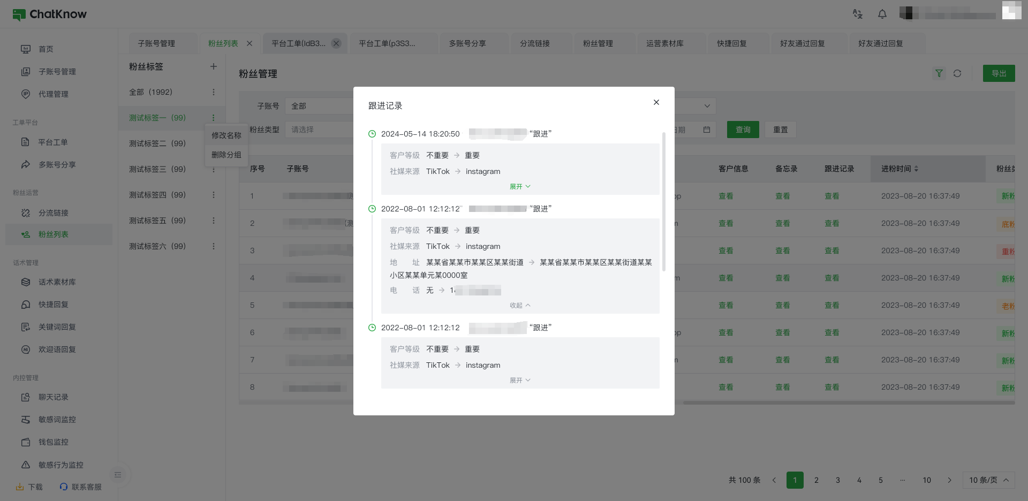The height and width of the screenshot is (501, 1028).
Task: Expand the first follow-up record with 展开
Action: click(x=519, y=186)
